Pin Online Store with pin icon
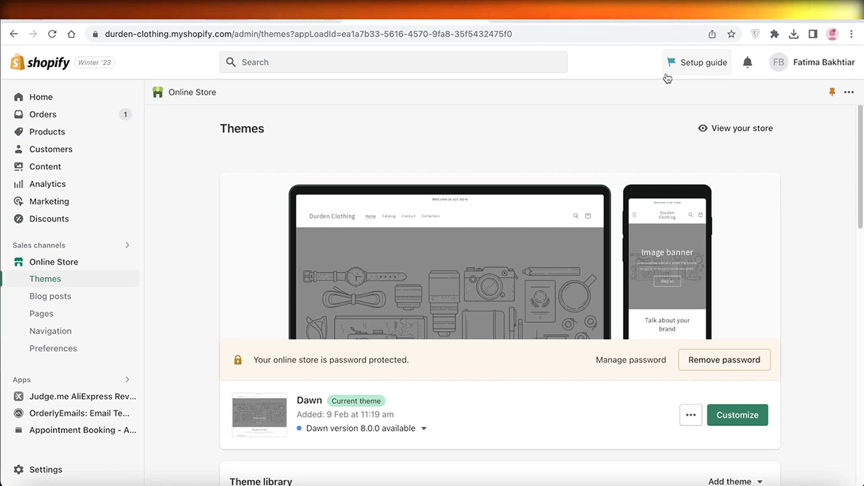The image size is (864, 486). coord(832,92)
